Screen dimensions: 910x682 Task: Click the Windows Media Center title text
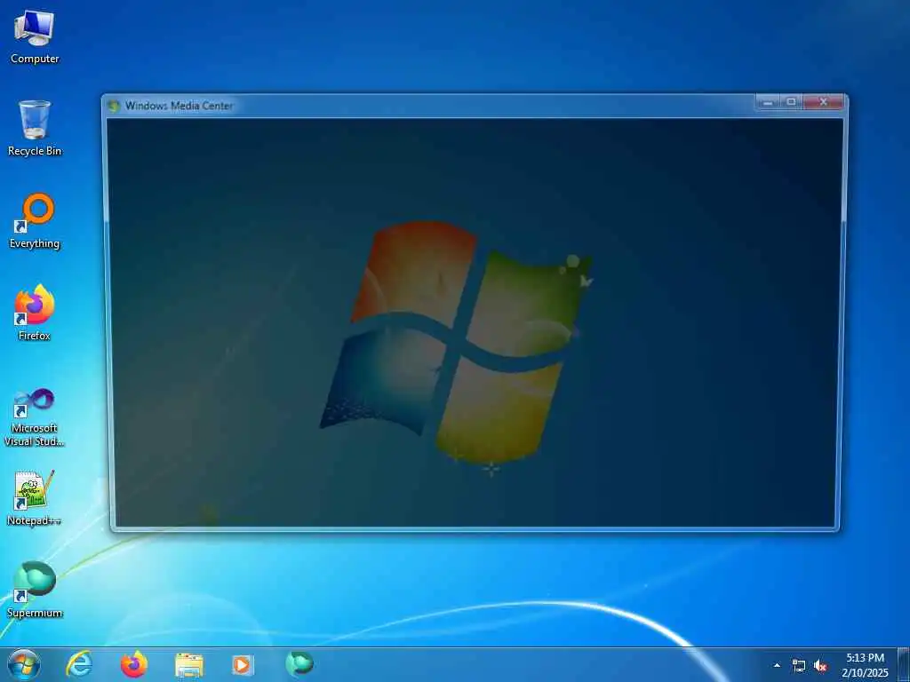179,106
